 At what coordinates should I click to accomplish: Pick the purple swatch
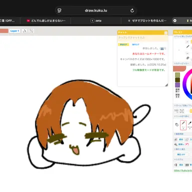(x=177, y=85)
